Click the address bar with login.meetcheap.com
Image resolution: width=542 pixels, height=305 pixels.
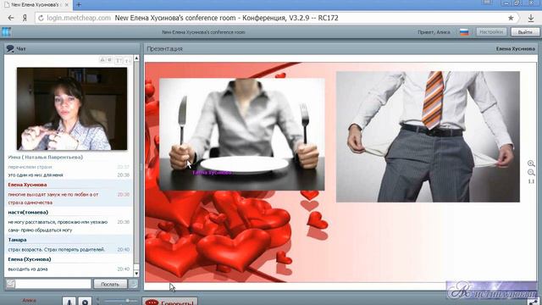[277, 18]
